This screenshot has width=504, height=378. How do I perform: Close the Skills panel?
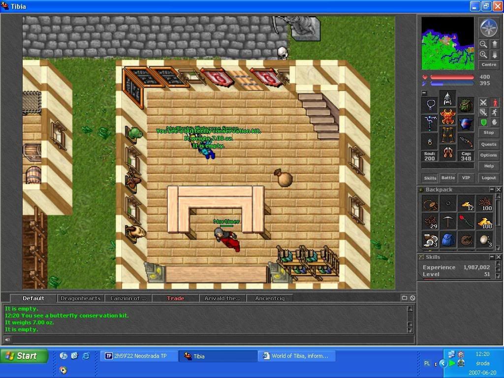point(498,257)
